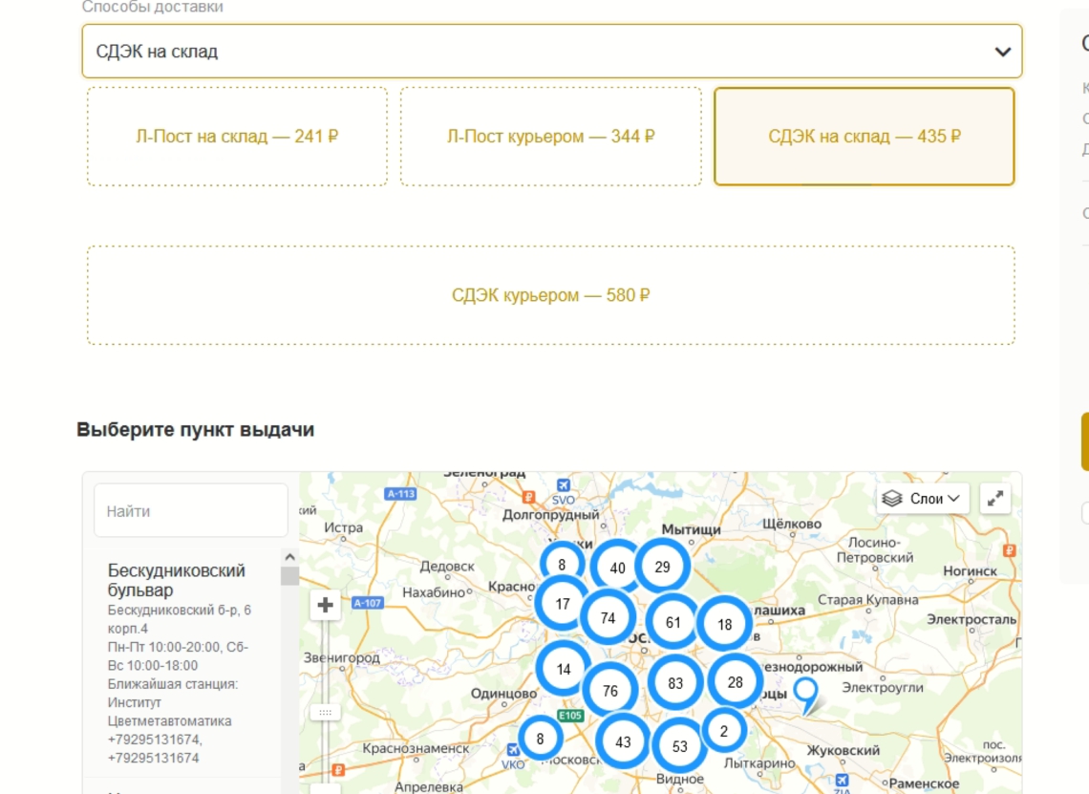Open the delivery method dropdown

coord(551,52)
